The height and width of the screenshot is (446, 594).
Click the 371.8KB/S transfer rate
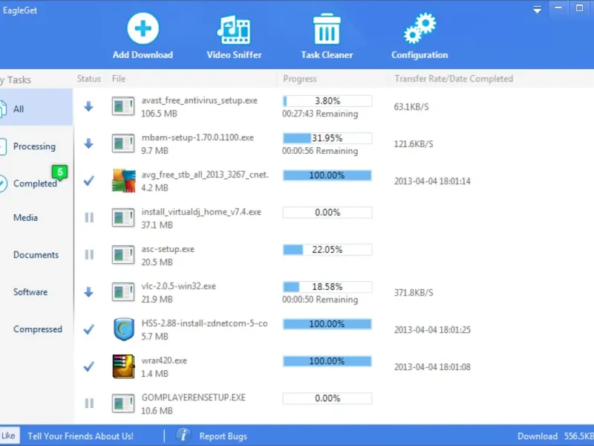[x=414, y=292]
